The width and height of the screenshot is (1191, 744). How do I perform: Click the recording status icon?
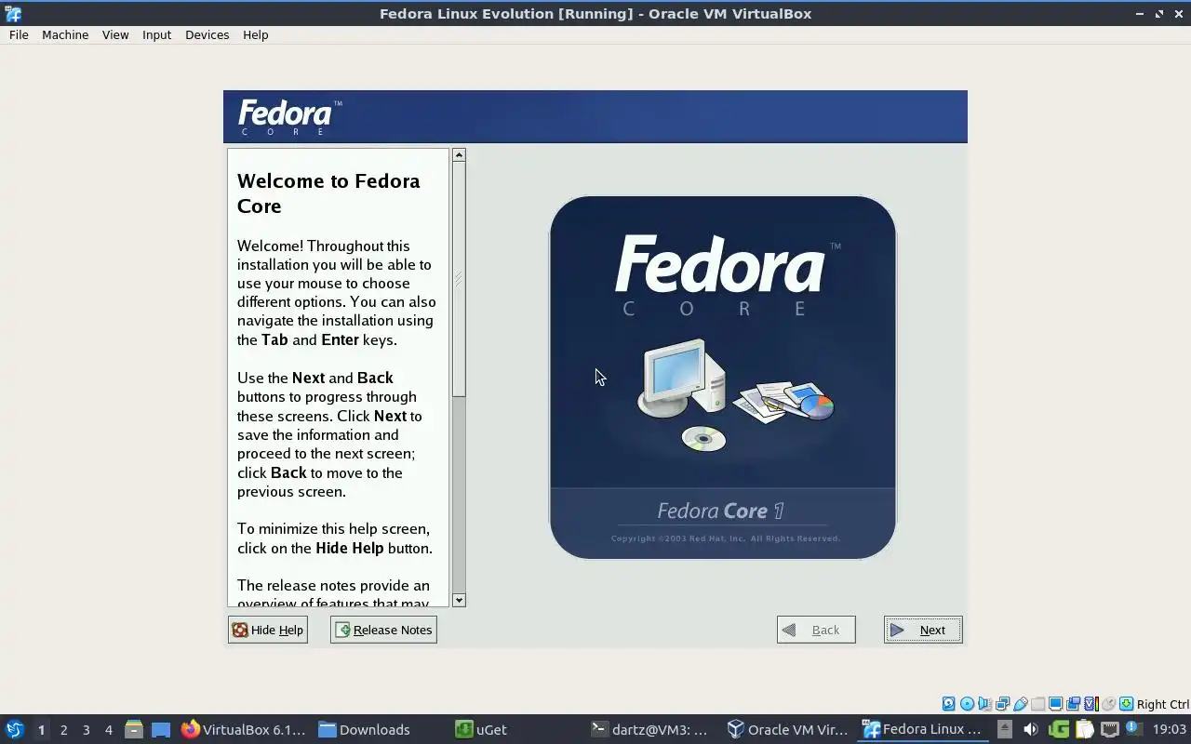(x=1073, y=704)
